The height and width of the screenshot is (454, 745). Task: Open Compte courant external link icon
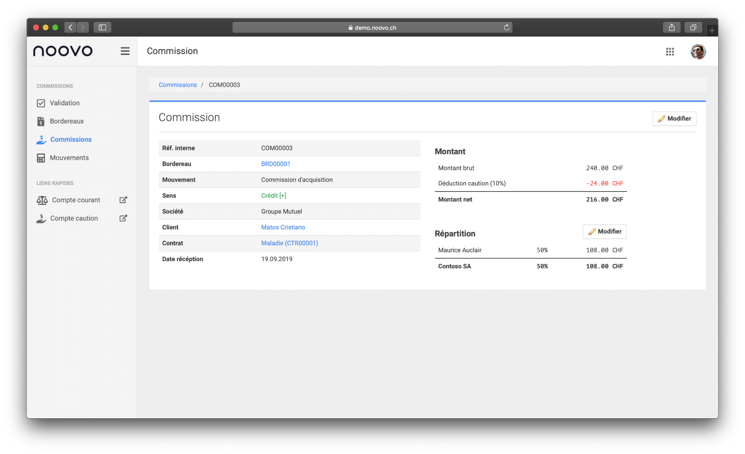123,200
